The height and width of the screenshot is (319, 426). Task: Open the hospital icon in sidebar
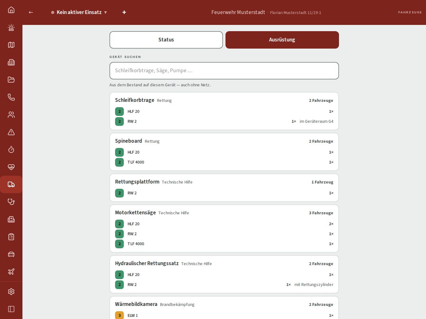pyautogui.click(x=11, y=219)
